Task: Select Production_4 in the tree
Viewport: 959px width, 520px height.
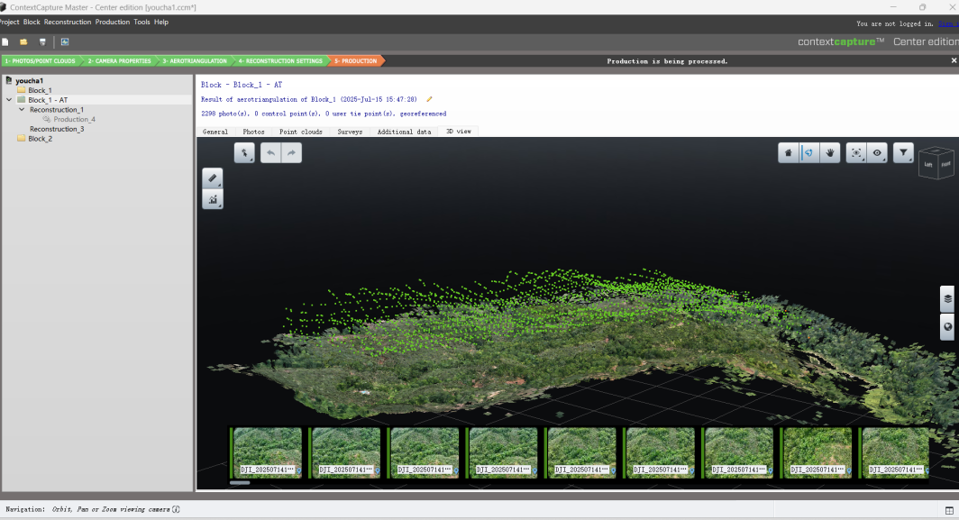Action: point(74,119)
